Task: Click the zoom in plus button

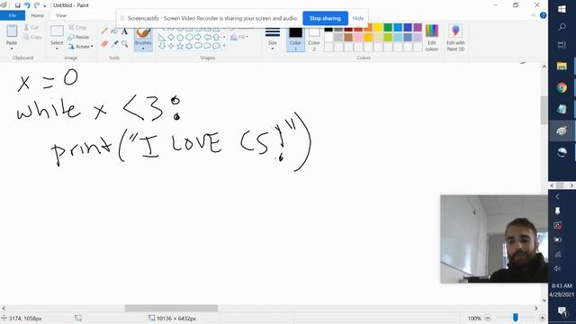Action: pyautogui.click(x=542, y=318)
